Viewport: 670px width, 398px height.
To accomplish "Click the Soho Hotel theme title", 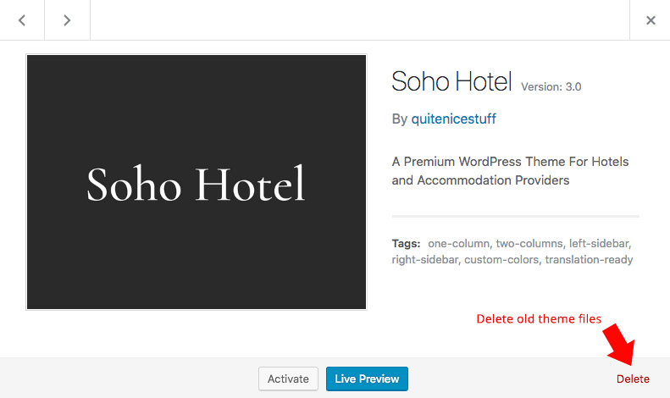I will [451, 82].
